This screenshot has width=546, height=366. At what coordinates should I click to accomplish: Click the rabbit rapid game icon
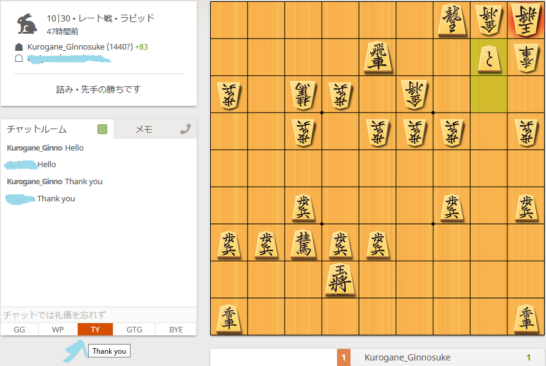(x=27, y=24)
